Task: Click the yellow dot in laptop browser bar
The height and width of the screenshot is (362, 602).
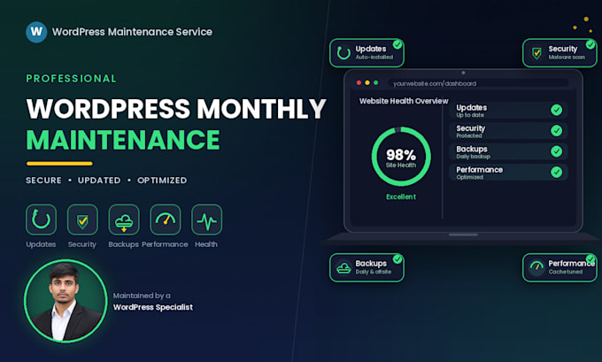Action: click(367, 83)
